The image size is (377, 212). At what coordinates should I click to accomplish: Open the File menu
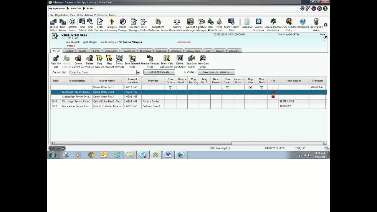(x=52, y=15)
